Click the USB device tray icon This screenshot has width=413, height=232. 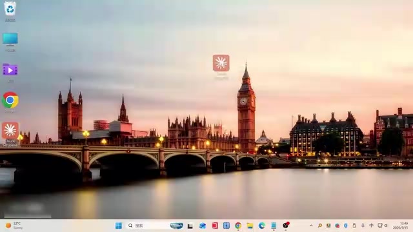(x=354, y=226)
